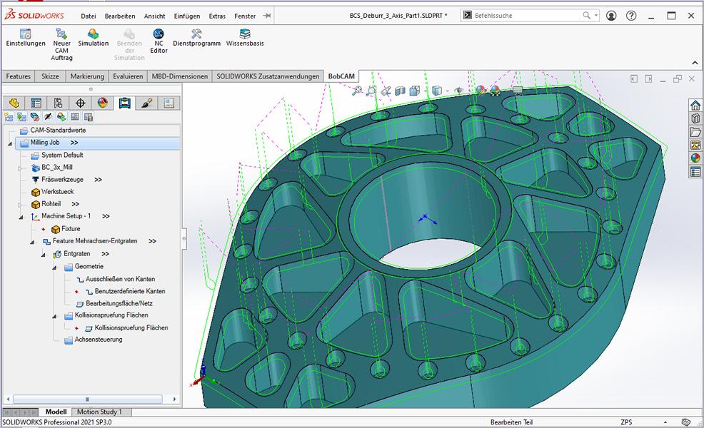Expand the BC_3x_Mill tree node

pyautogui.click(x=20, y=168)
